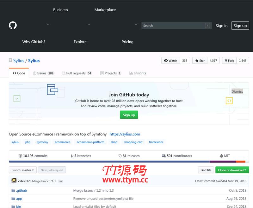253x208 pixels.
Task: View 5 branches
Action: (x=81, y=156)
